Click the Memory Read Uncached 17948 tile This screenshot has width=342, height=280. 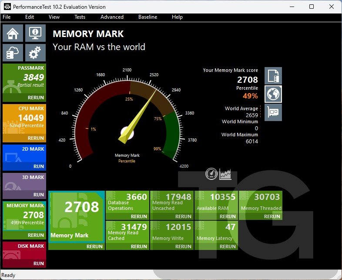[x=172, y=202]
